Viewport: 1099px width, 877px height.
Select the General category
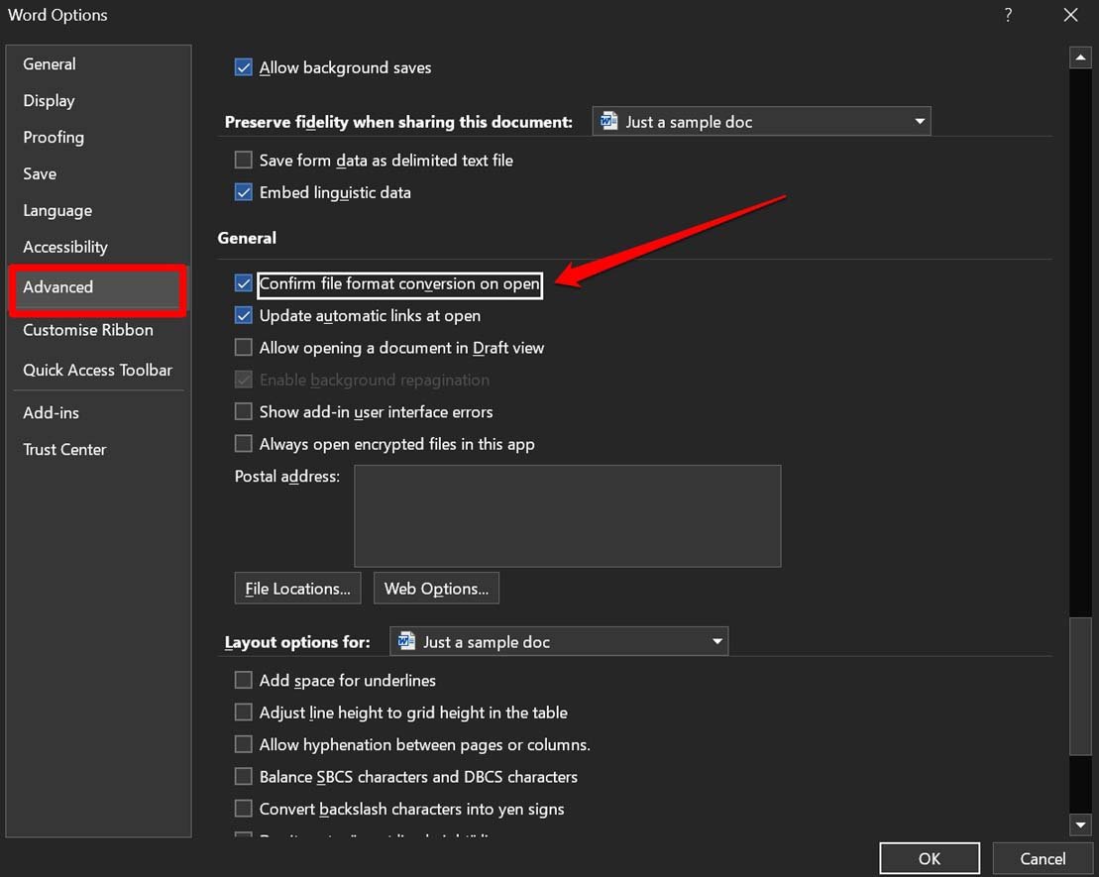coord(98,63)
